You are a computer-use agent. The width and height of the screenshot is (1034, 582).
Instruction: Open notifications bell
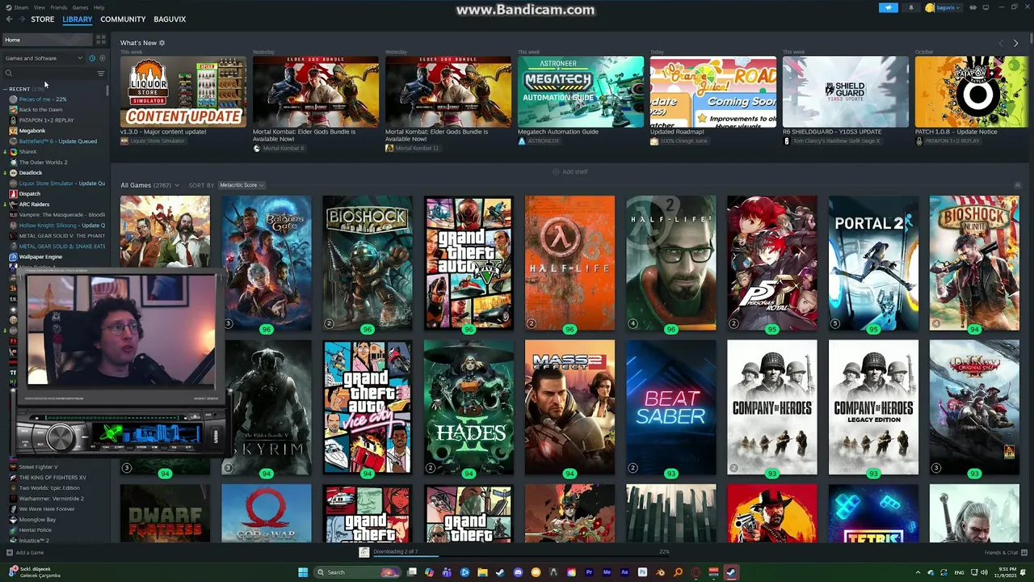tap(911, 7)
